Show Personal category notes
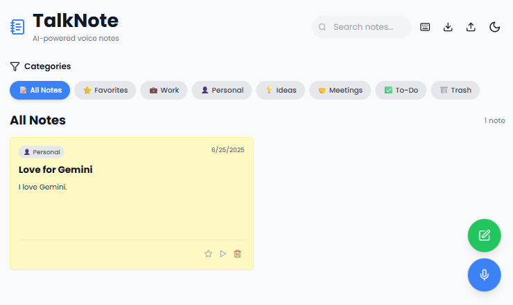 coord(222,90)
